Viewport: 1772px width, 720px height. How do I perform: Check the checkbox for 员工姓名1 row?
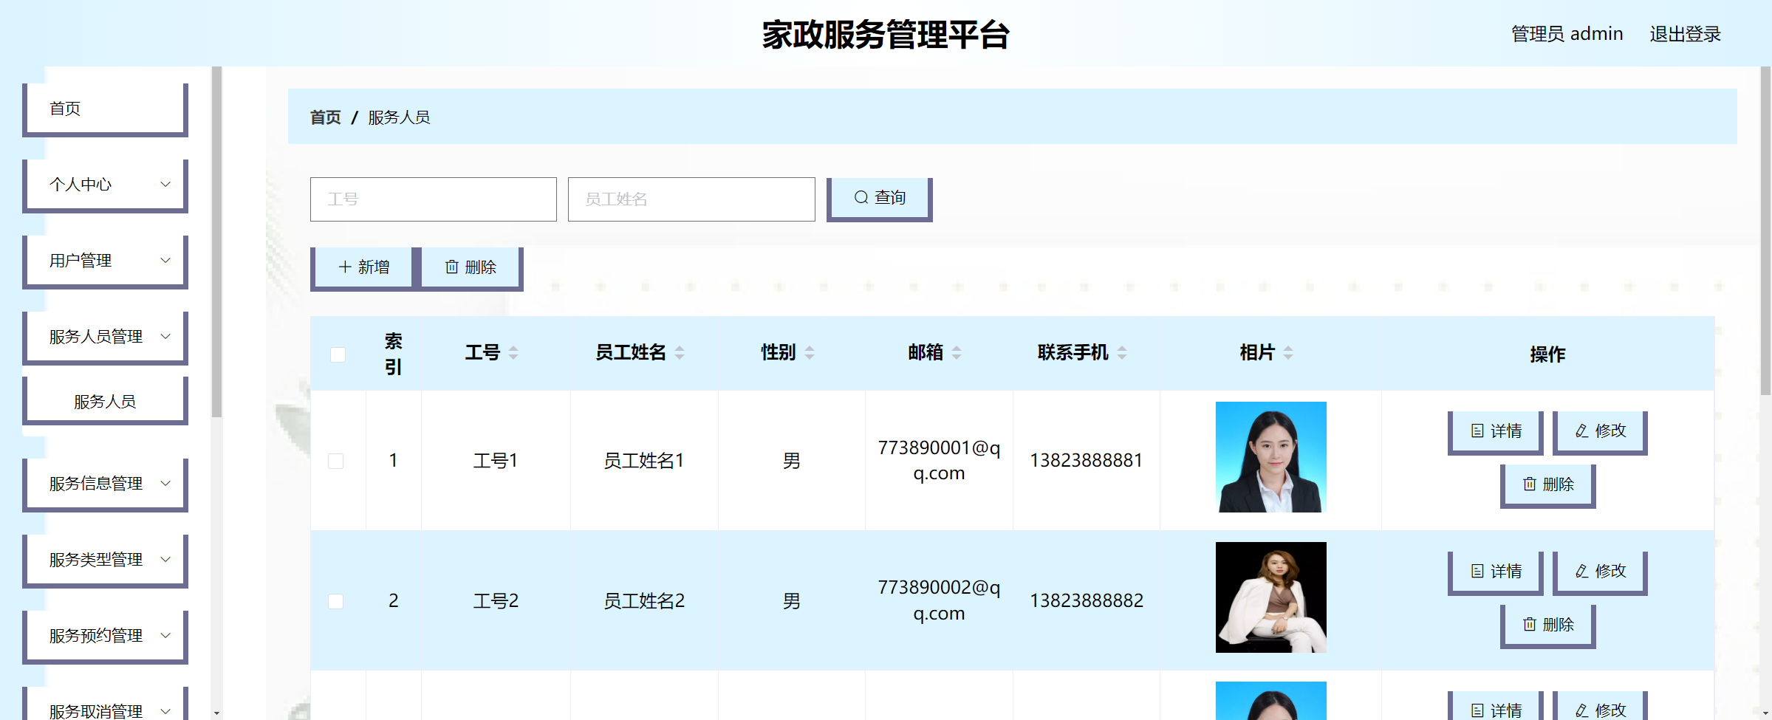coord(337,460)
